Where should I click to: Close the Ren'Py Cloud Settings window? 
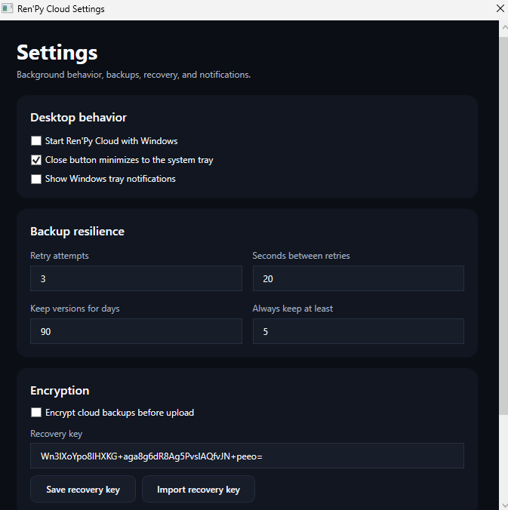click(500, 8)
